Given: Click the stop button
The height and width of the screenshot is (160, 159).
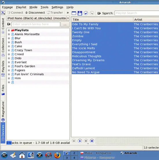Looking at the screenshot, I should 86,141.
